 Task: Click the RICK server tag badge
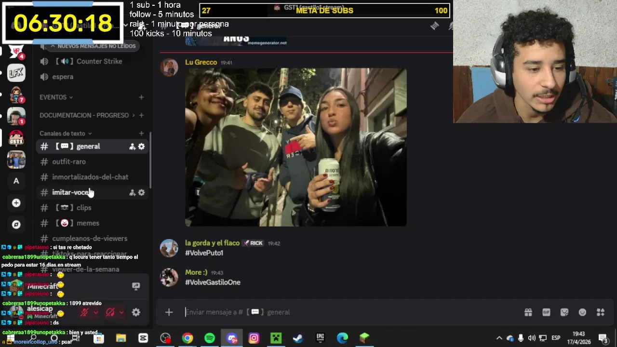point(253,243)
